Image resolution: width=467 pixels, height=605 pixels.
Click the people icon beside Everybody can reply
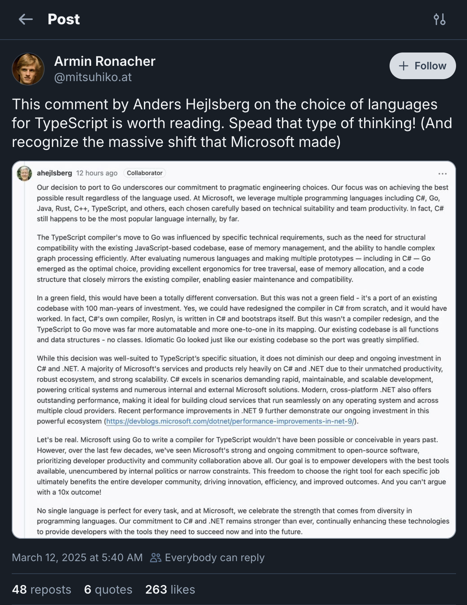click(x=156, y=558)
